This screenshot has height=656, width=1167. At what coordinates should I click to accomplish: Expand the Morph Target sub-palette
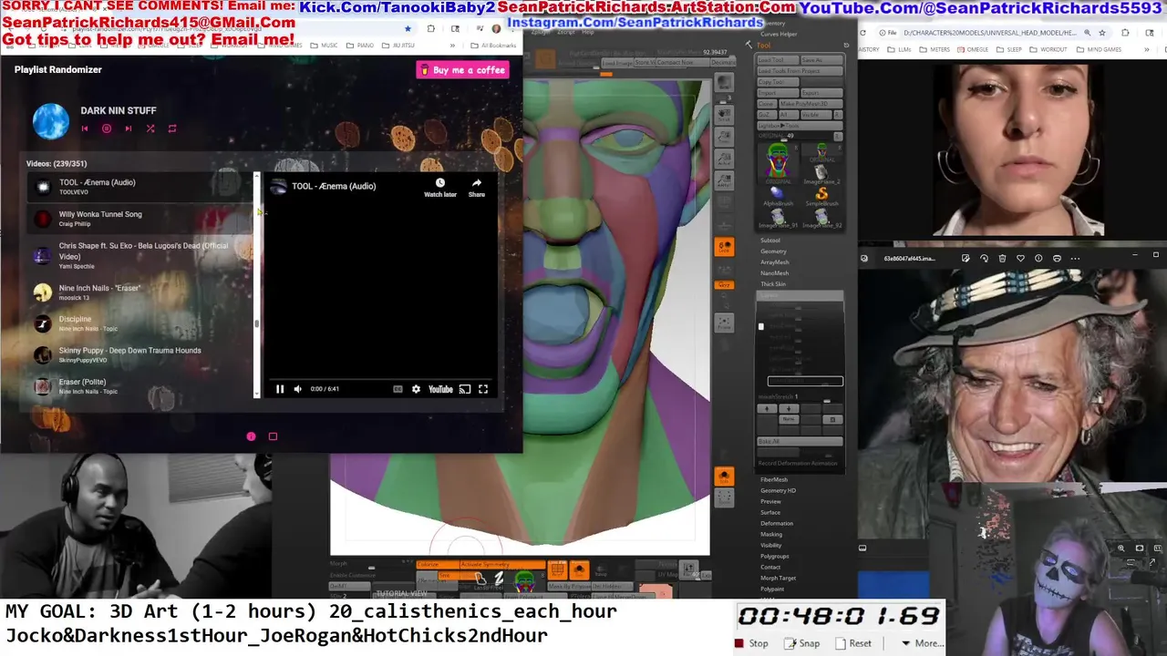coord(778,578)
